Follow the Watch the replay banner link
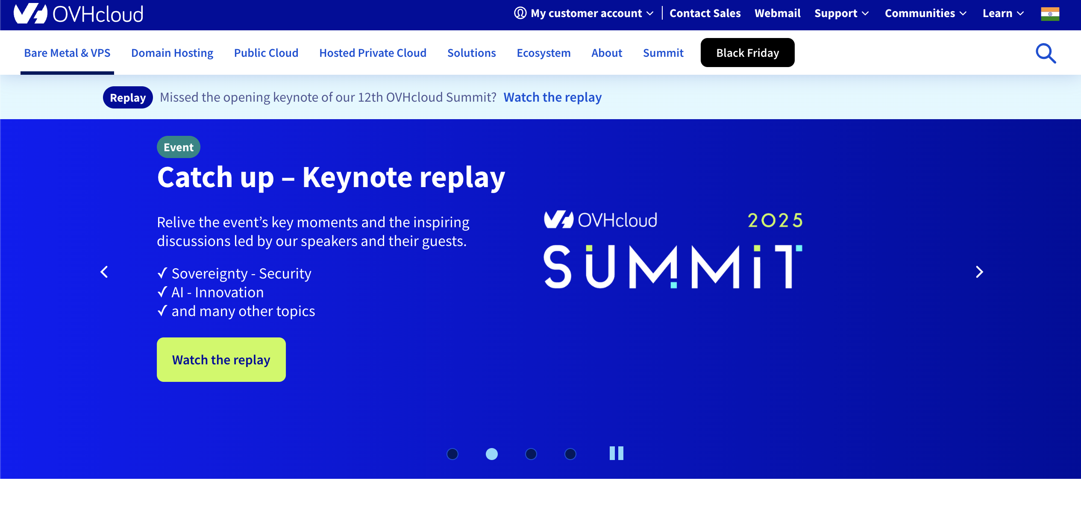The image size is (1081, 510). point(552,97)
